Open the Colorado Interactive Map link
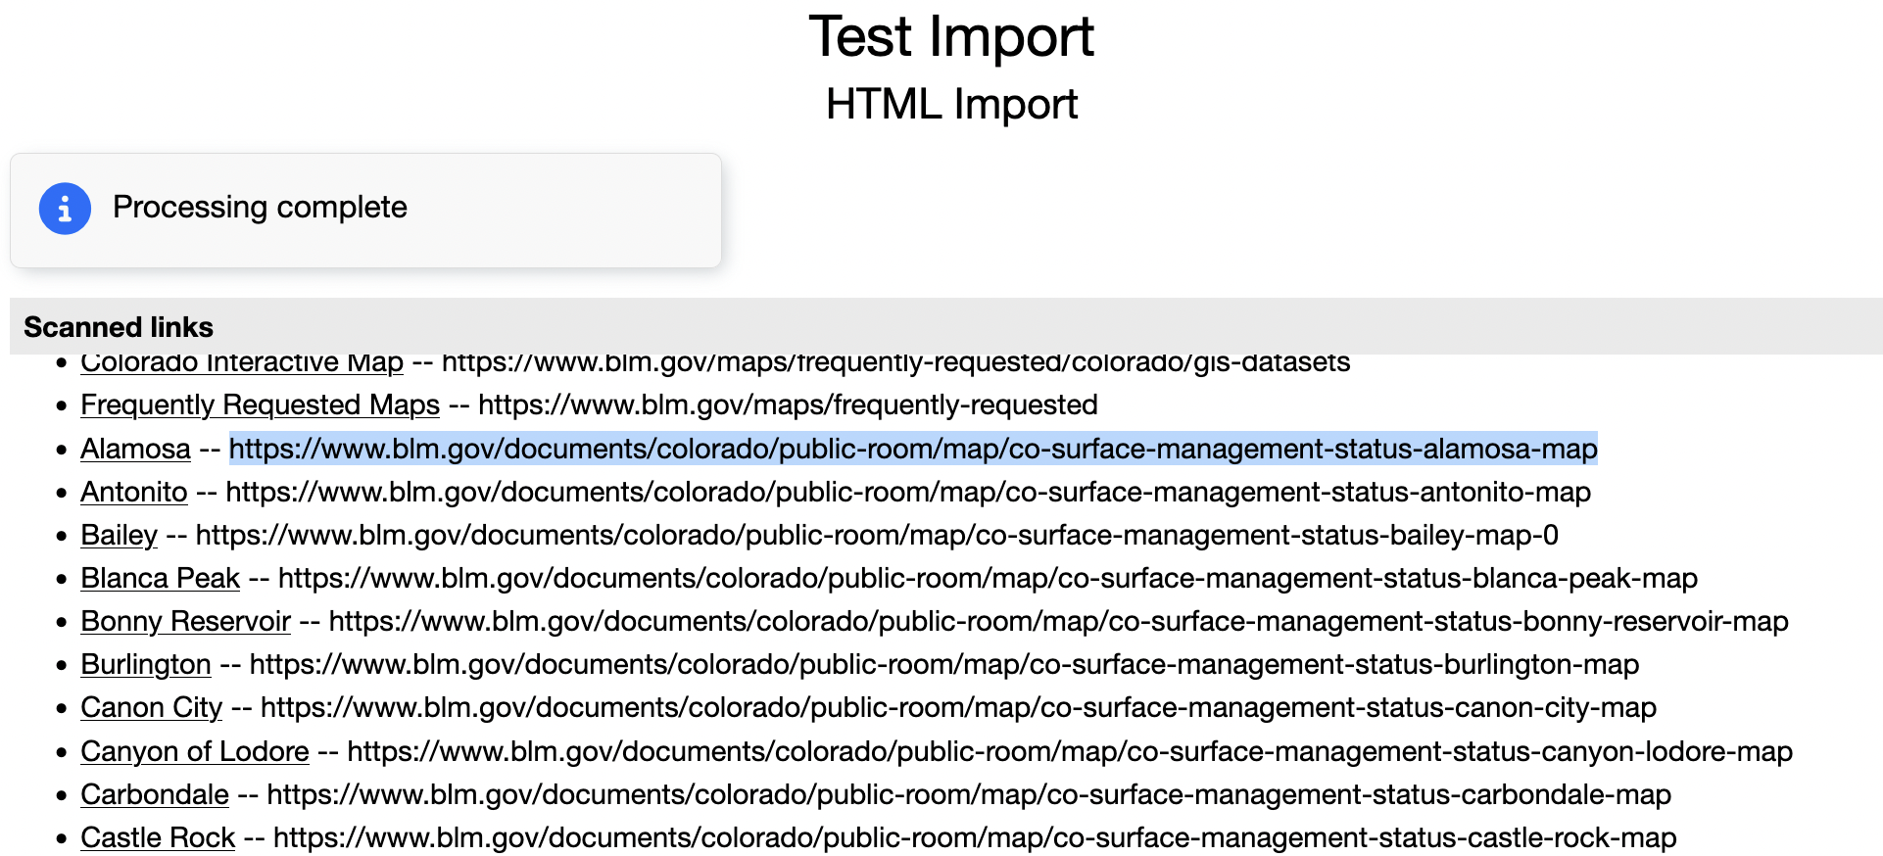The width and height of the screenshot is (1883, 856). (241, 363)
